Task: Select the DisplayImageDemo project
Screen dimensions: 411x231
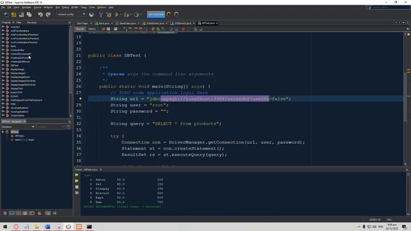Action: [x=20, y=77]
